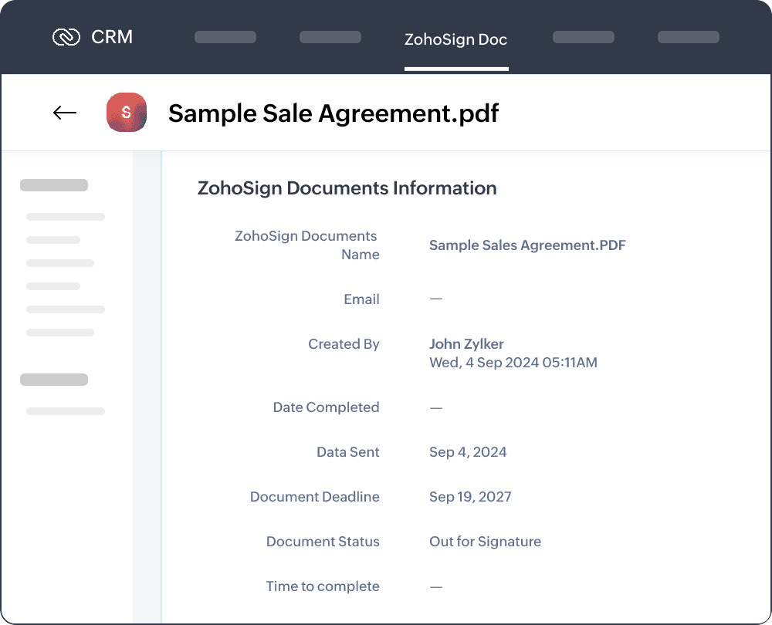This screenshot has height=625, width=772.
Task: Click the Wed, 4 Sep 2024 05:11AM timestamp
Action: coord(513,363)
